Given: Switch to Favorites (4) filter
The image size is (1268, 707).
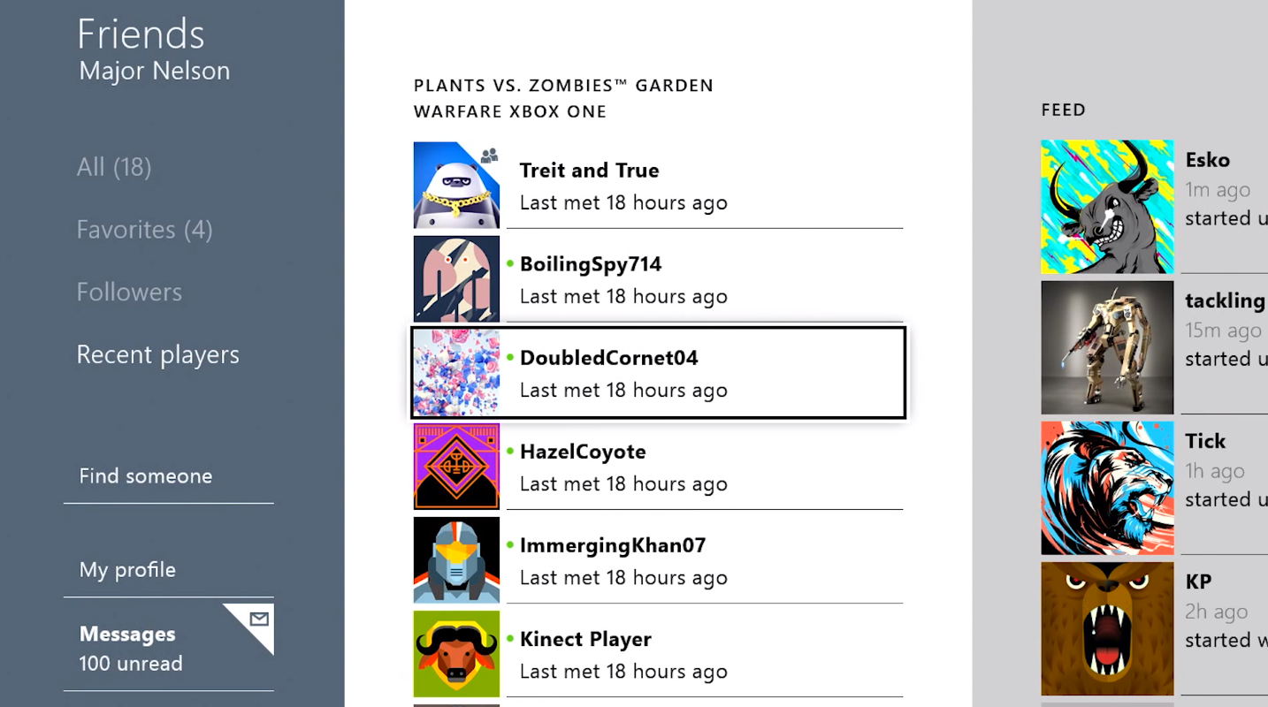Looking at the screenshot, I should (144, 230).
